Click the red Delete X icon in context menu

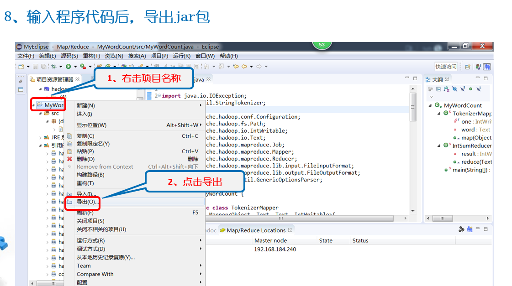pyautogui.click(x=69, y=159)
